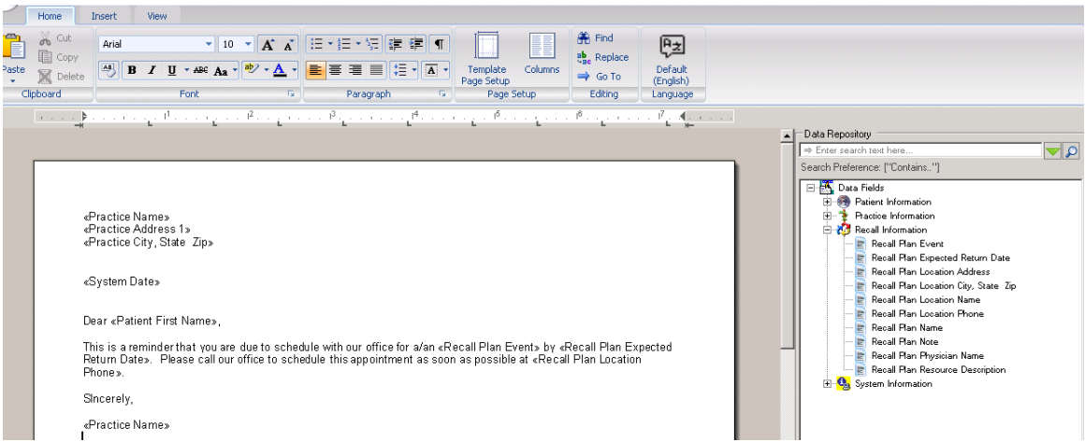Select Recall Plan Note field
1085x442 pixels.
click(x=904, y=341)
